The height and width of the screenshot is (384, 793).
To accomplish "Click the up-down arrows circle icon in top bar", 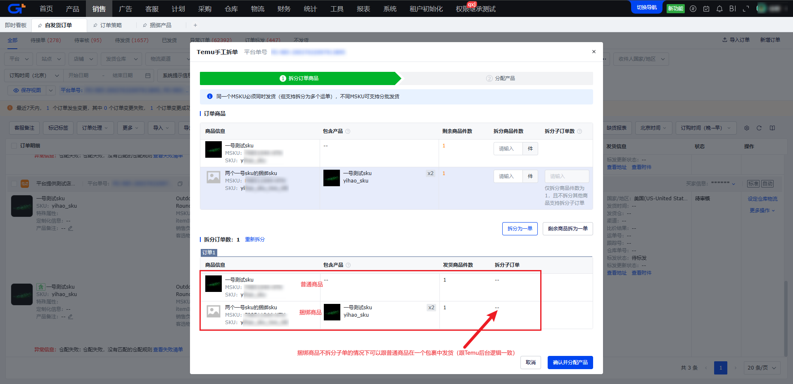I will 693,9.
